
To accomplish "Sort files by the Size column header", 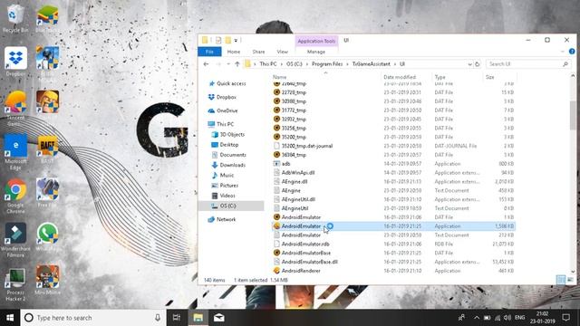I will 489,77.
